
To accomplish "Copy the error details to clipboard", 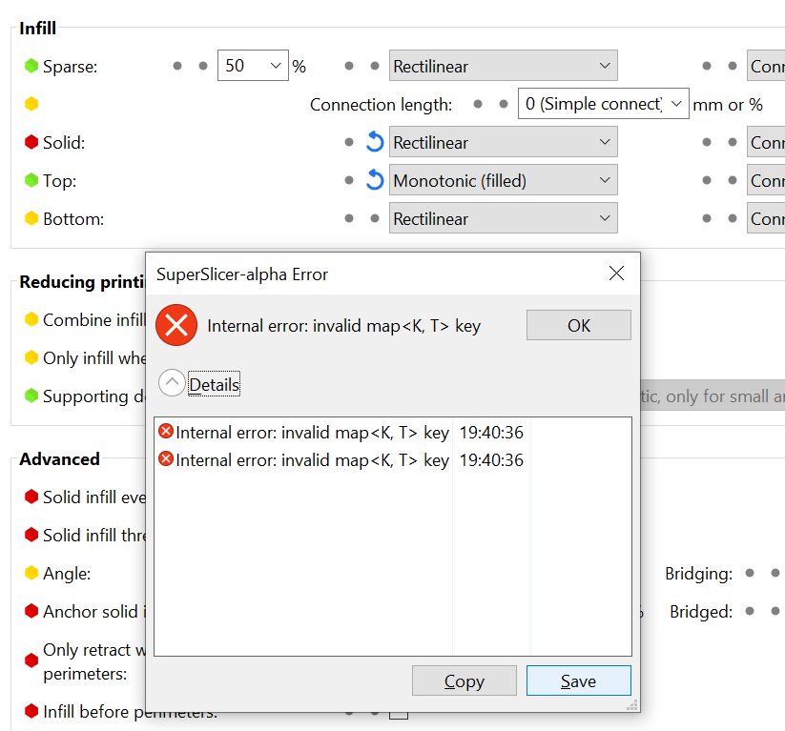I will 465,680.
